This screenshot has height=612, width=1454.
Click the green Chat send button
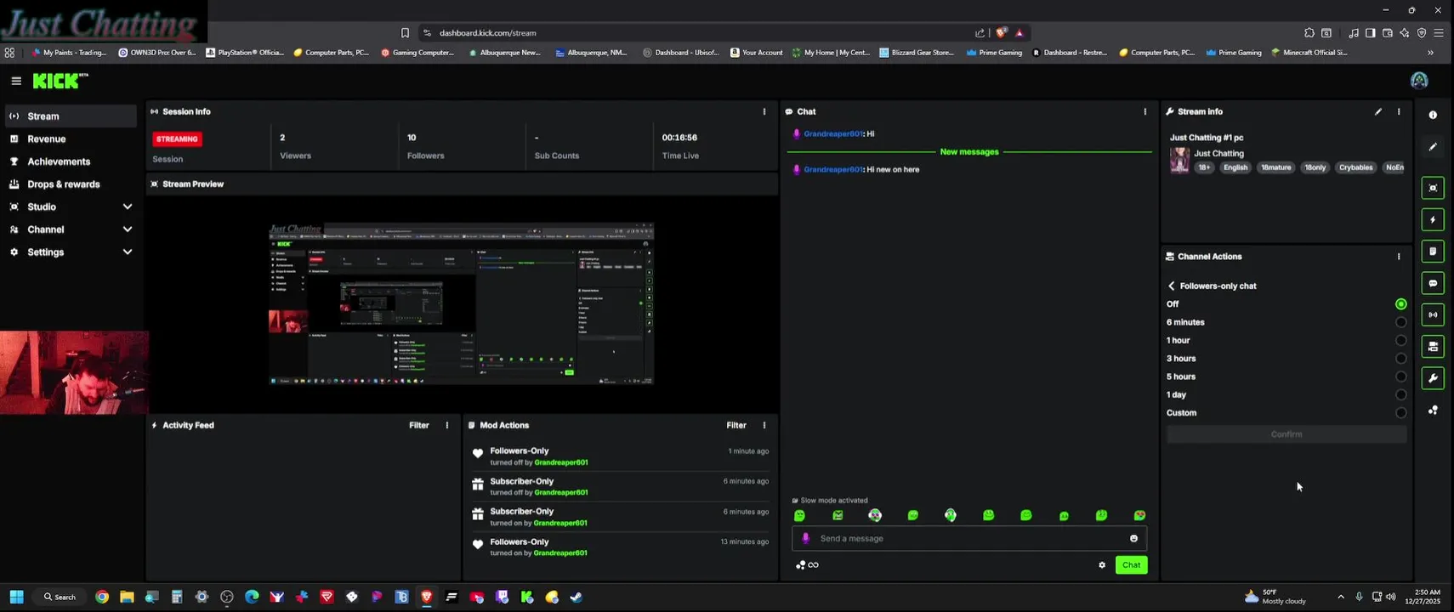pyautogui.click(x=1131, y=565)
